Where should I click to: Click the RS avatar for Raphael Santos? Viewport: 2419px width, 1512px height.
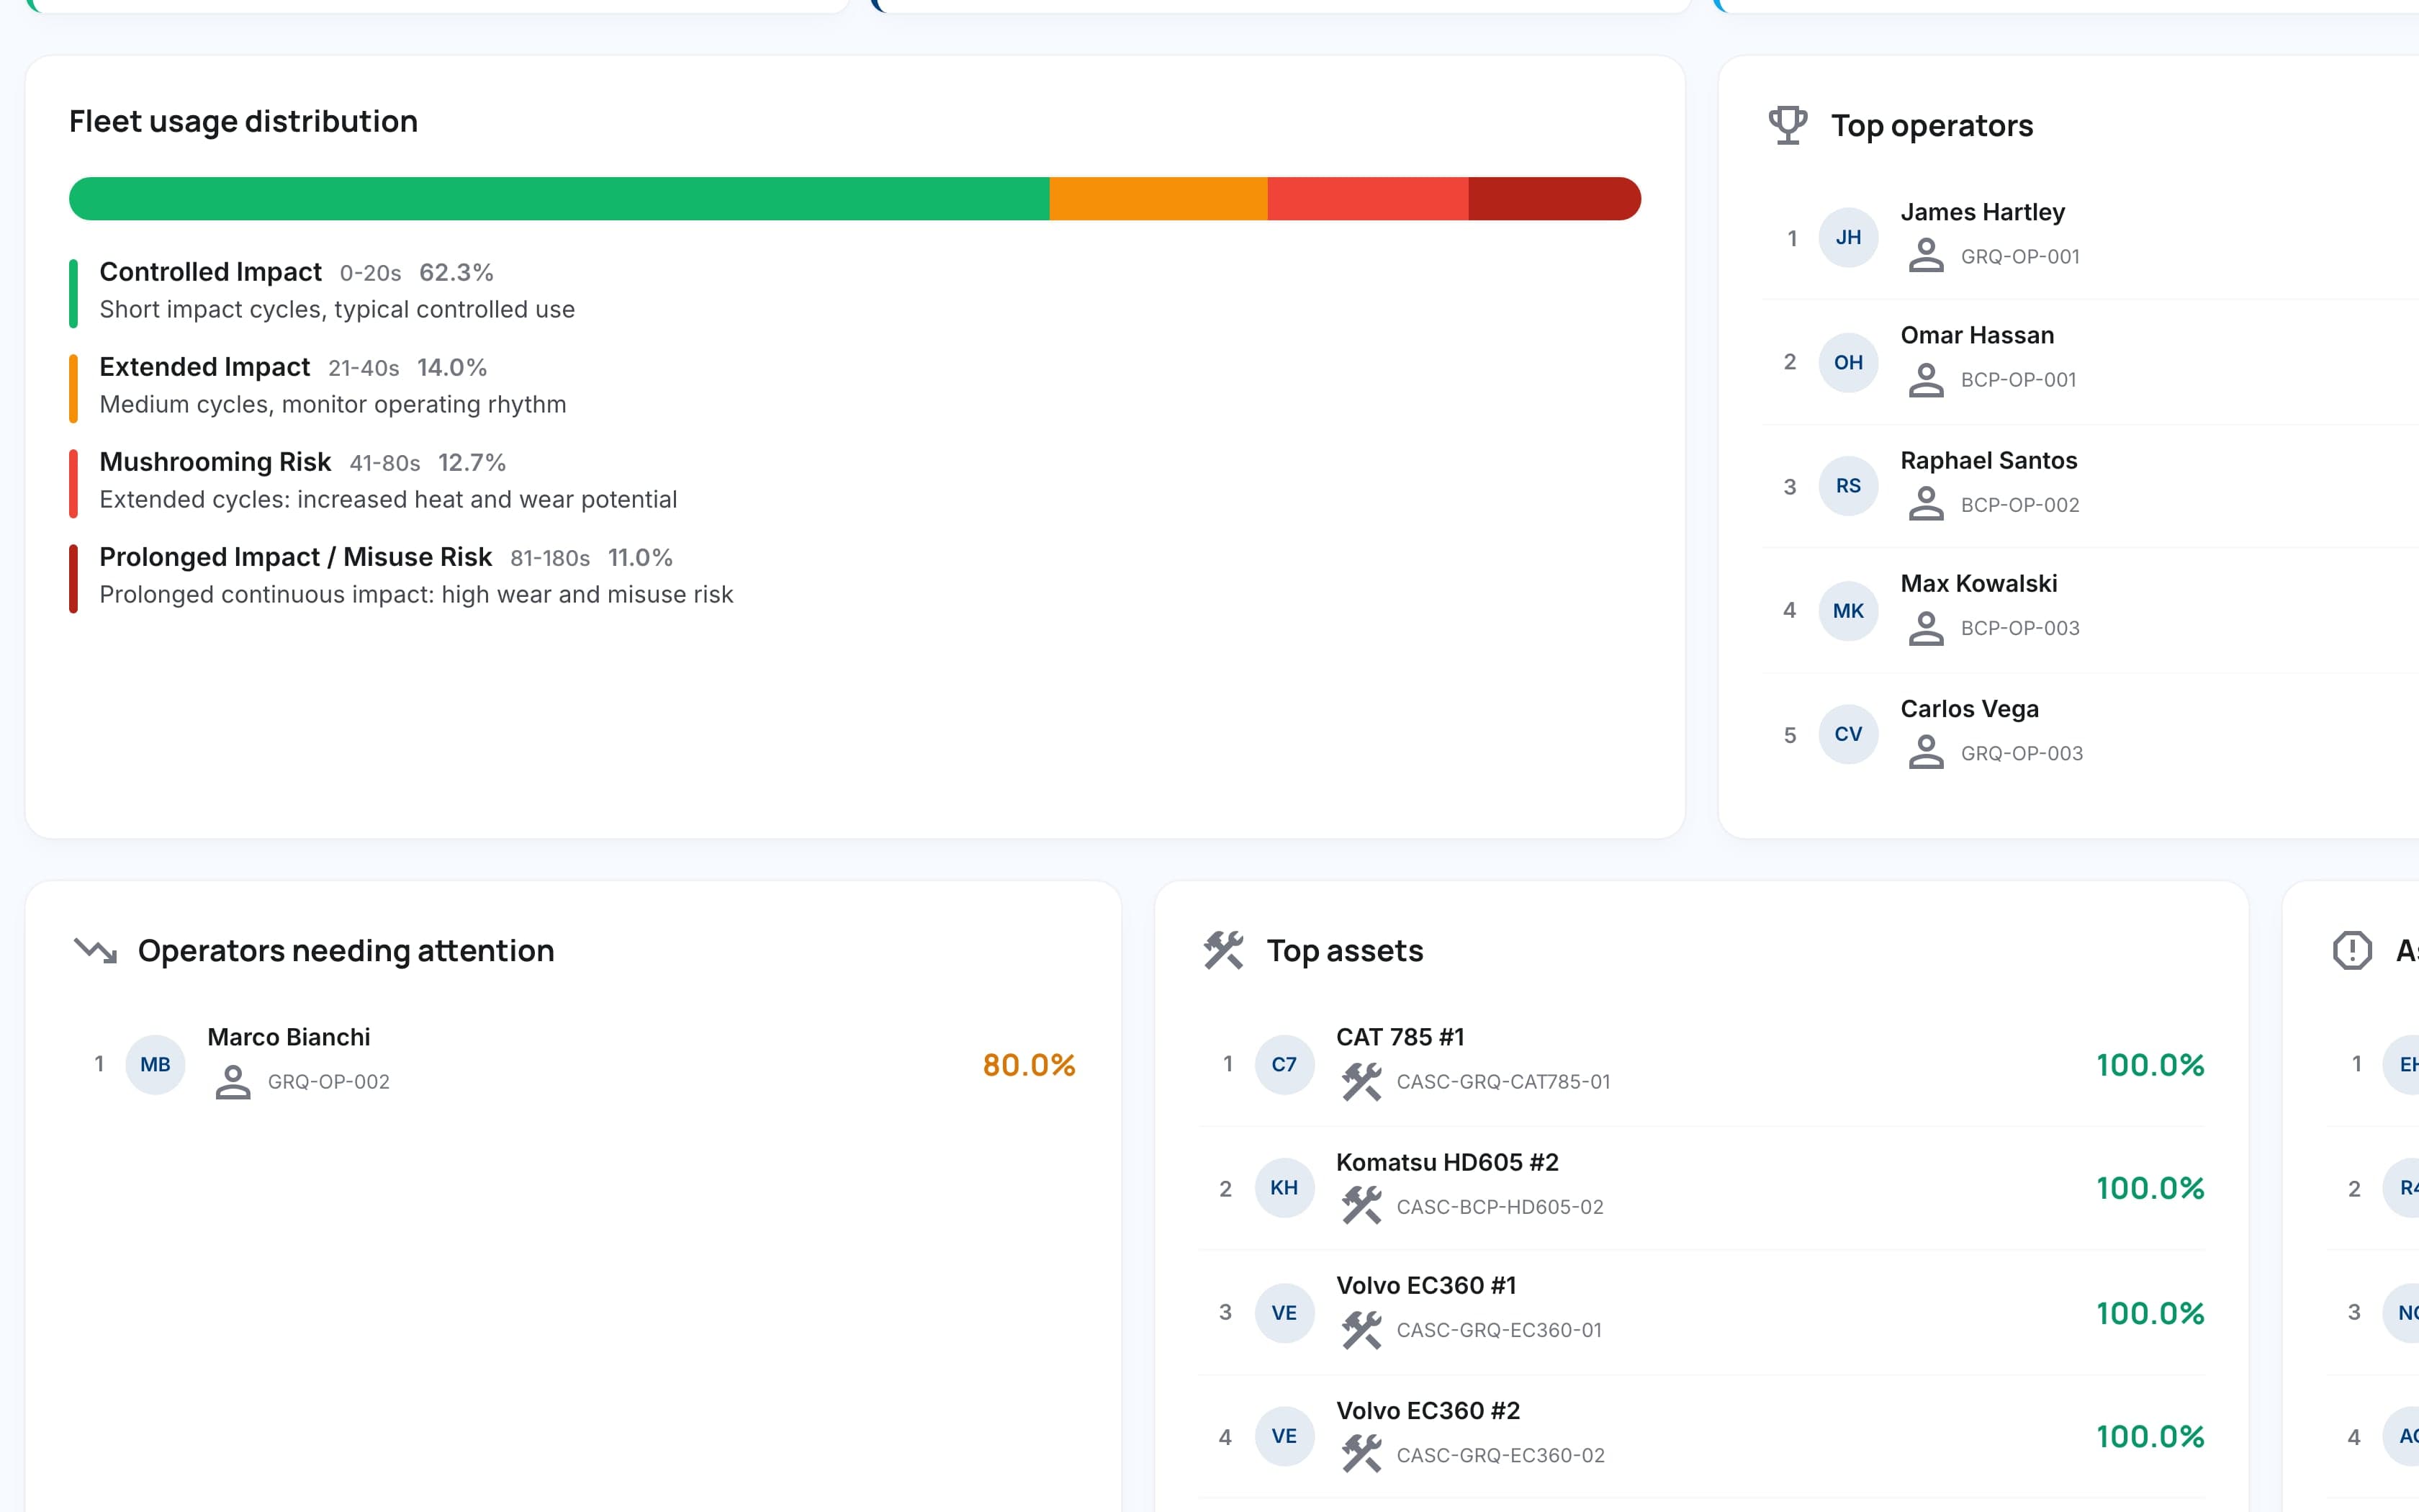(1848, 486)
